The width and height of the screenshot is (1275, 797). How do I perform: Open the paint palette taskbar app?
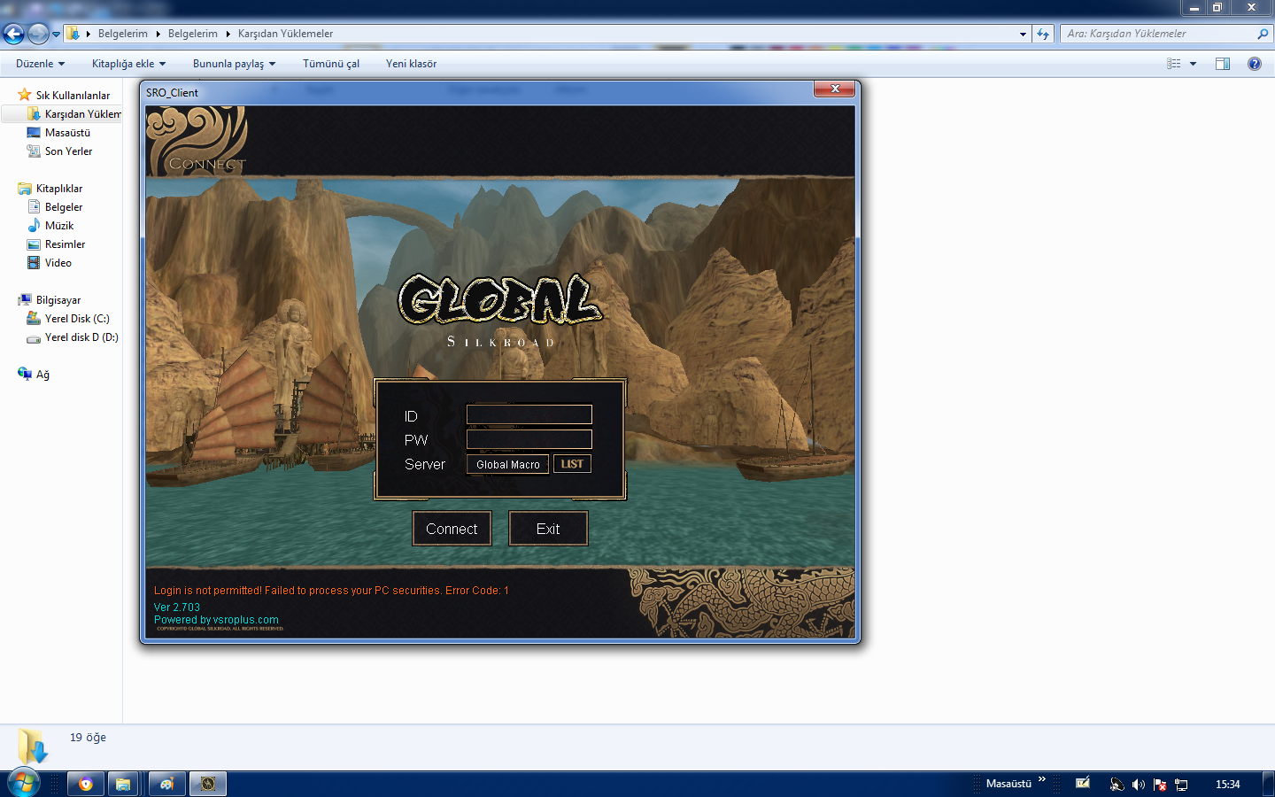click(x=166, y=784)
